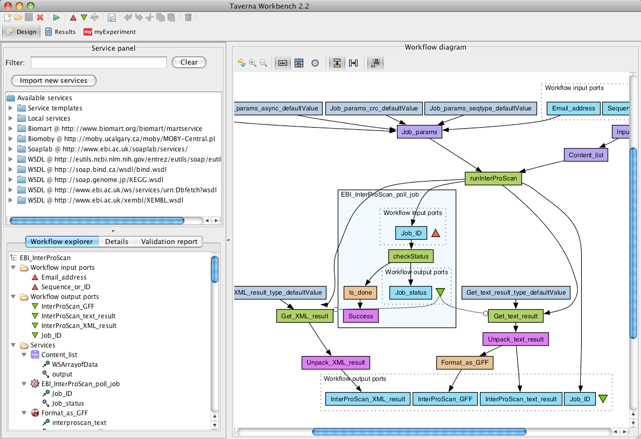Screen dimensions: 641x439
Task: Add workflow output port green triangle icon
Action: 83,18
